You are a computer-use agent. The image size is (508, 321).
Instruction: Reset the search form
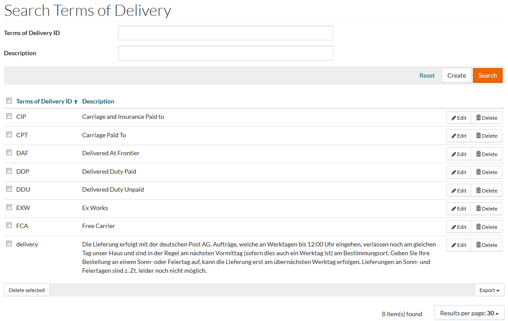click(x=427, y=75)
